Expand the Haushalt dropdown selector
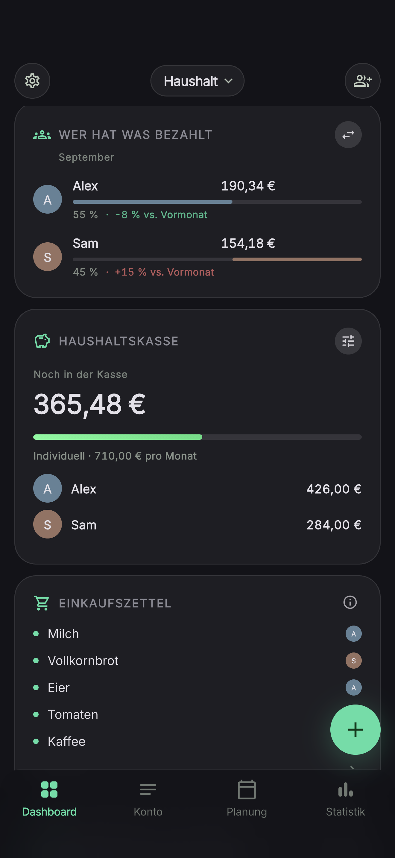Image resolution: width=395 pixels, height=858 pixels. (x=197, y=81)
